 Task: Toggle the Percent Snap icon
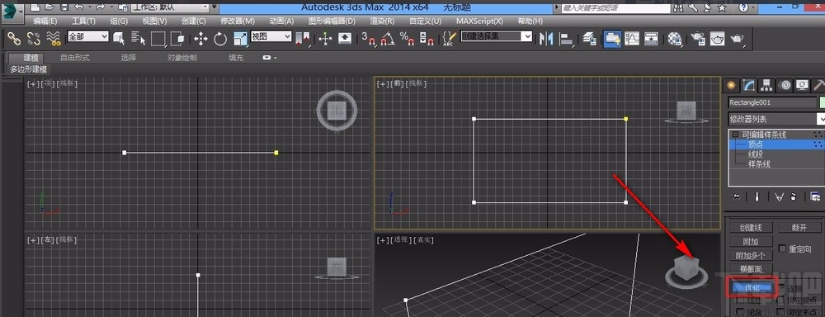407,39
